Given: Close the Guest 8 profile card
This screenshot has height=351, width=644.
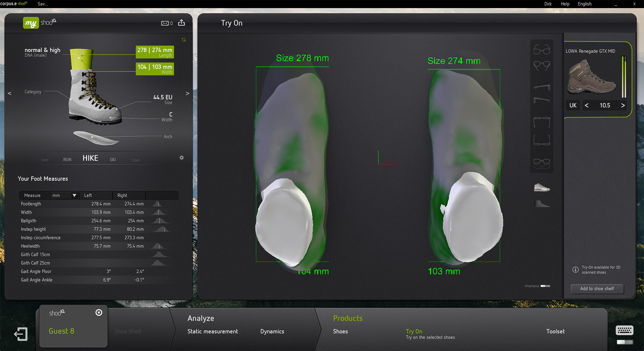Looking at the screenshot, I should click(99, 313).
